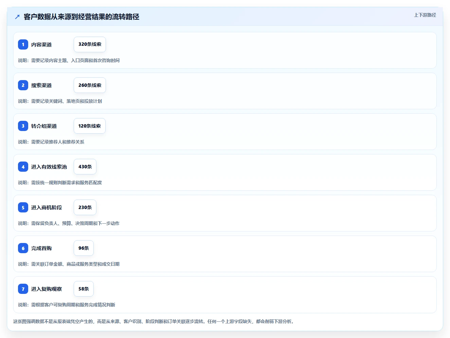The image size is (450, 338).
Task: Select step badge 6 for 完成首购
Action: pyautogui.click(x=23, y=248)
